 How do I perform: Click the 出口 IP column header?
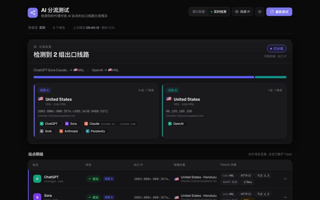(138, 165)
